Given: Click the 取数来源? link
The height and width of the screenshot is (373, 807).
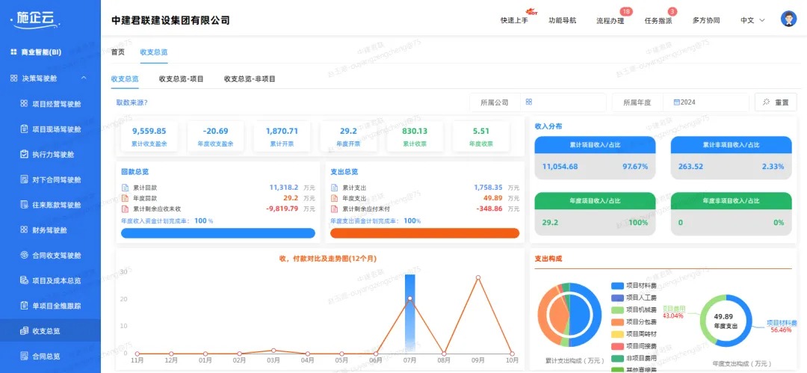Looking at the screenshot, I should 132,102.
